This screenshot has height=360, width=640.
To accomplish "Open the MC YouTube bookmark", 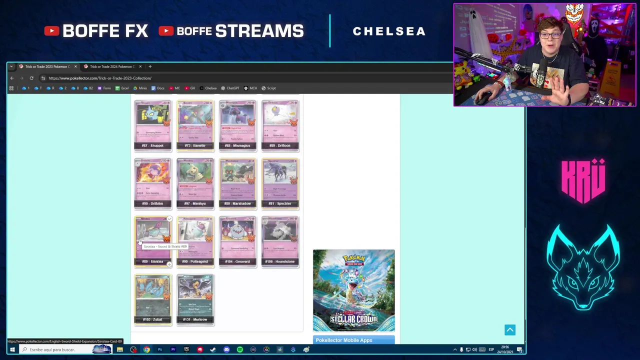I will 174,88.
